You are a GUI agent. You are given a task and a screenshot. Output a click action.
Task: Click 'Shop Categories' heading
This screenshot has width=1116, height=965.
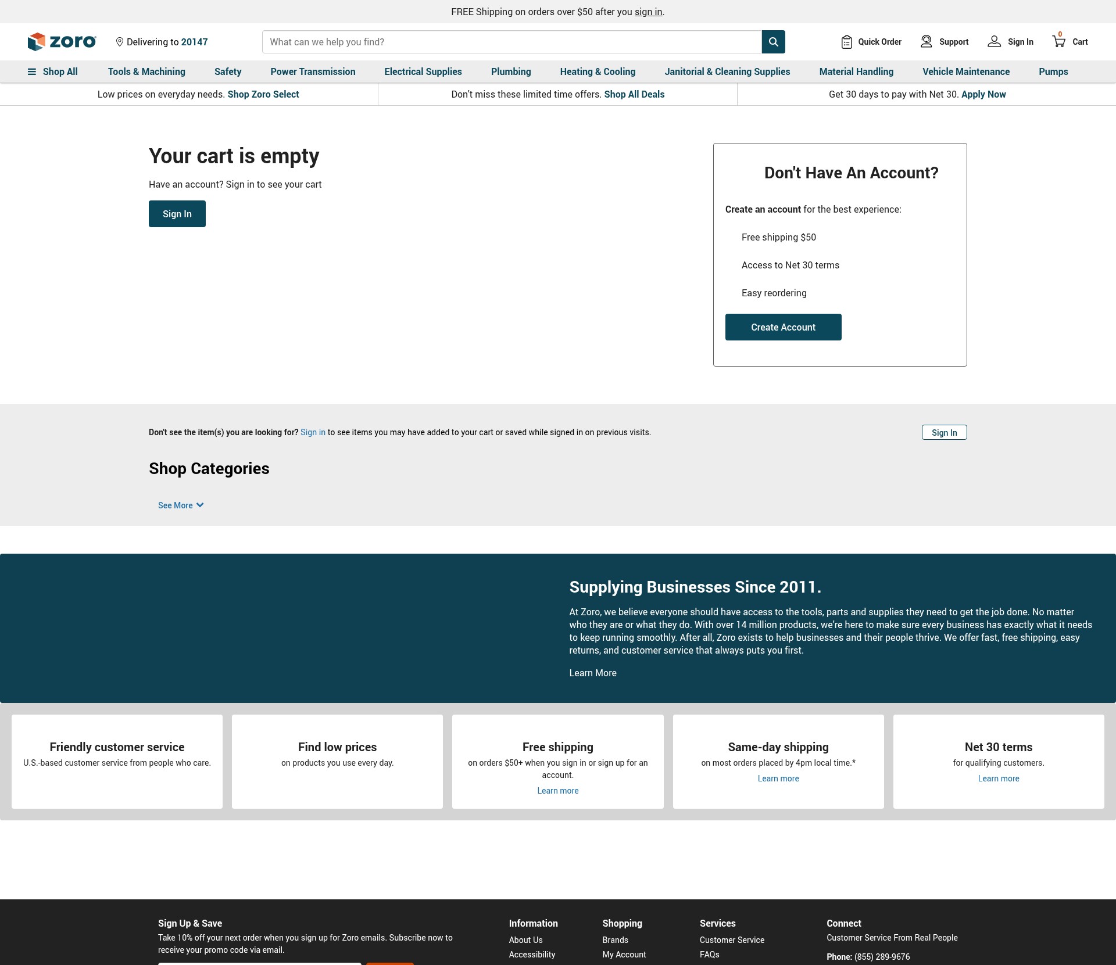pyautogui.click(x=209, y=469)
